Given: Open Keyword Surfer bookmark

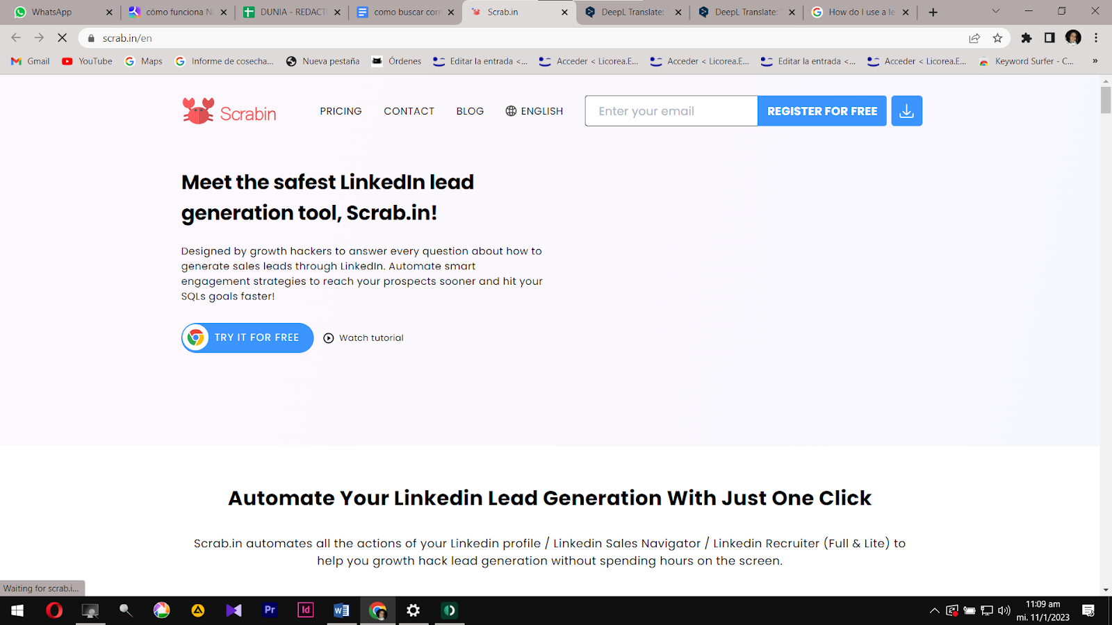Looking at the screenshot, I should click(x=1027, y=61).
